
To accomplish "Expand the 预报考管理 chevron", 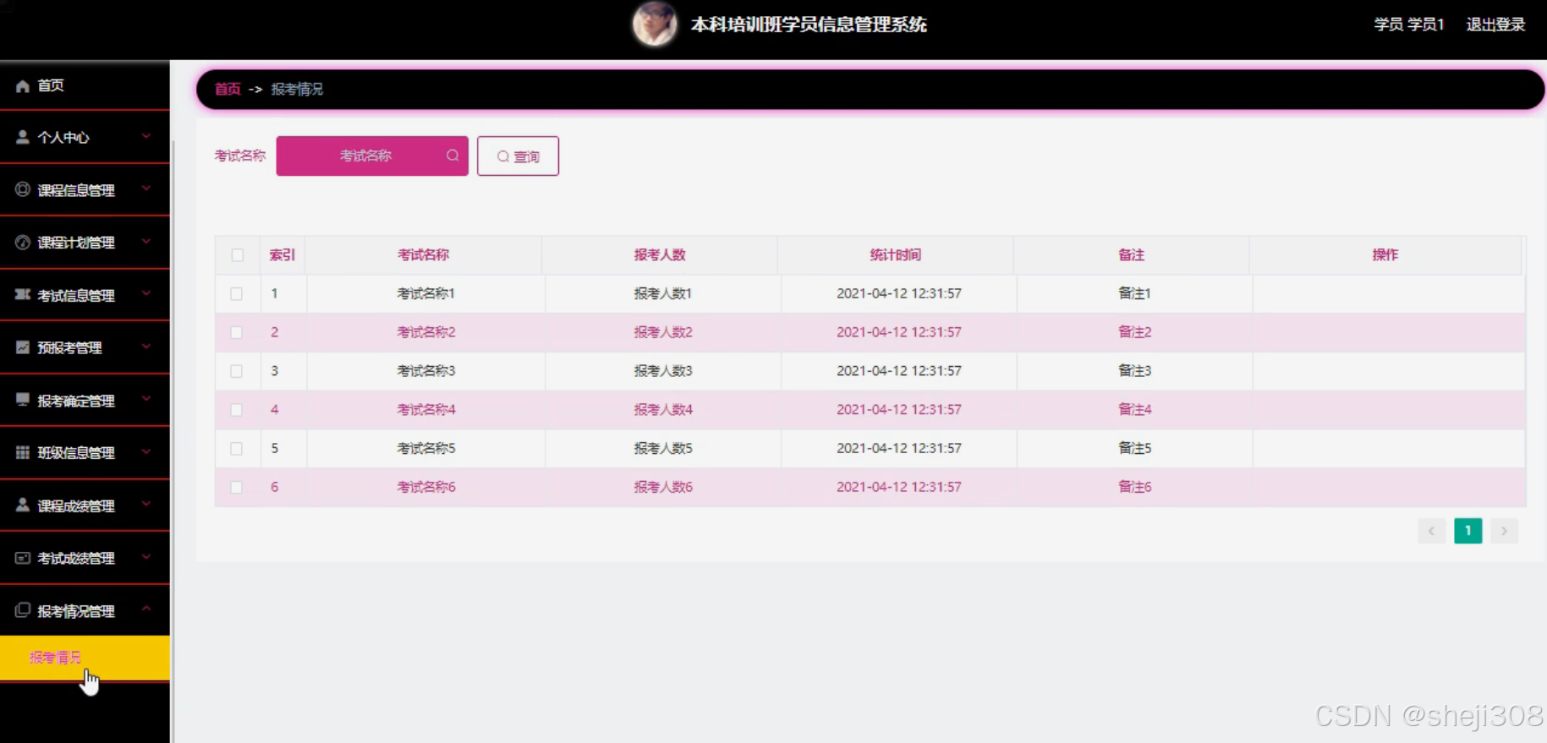I will pos(146,346).
